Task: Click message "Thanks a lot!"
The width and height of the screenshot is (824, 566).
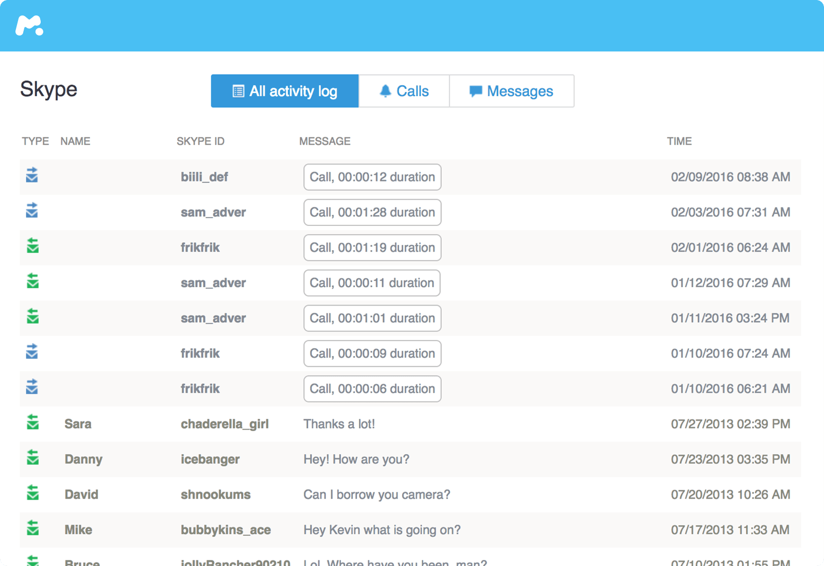Action: click(x=339, y=424)
